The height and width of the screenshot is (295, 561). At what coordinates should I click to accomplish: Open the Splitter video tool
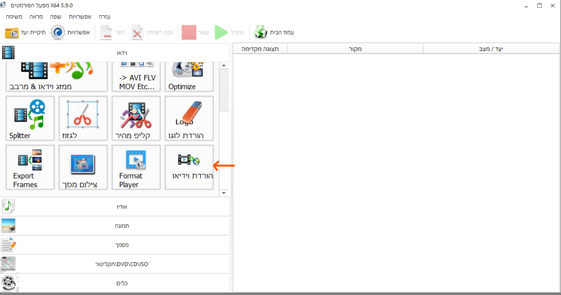[30, 118]
